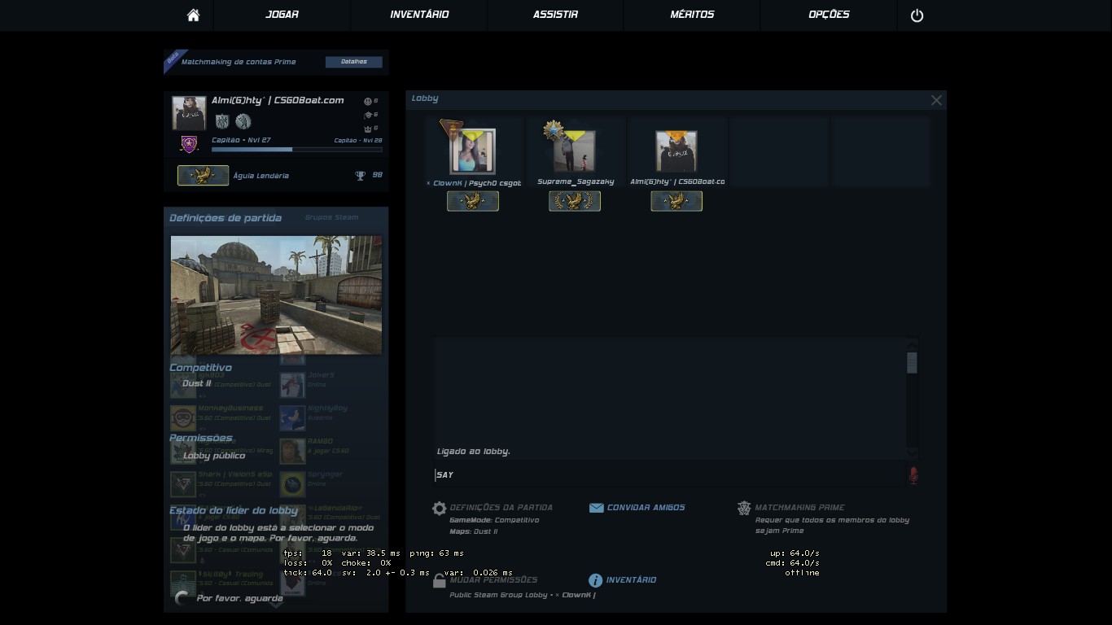Click the trophy wins icon
This screenshot has width=1112, height=625.
360,176
